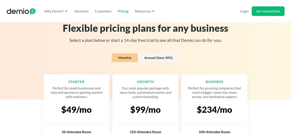Open the Solutions page
This screenshot has height=134, width=291.
point(81,11)
